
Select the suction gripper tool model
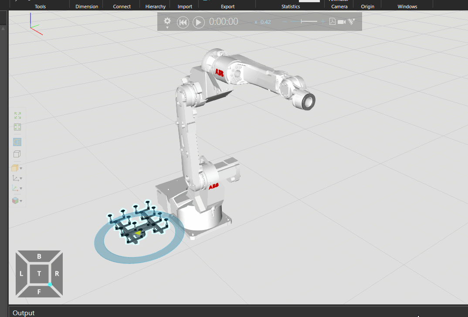tap(139, 223)
